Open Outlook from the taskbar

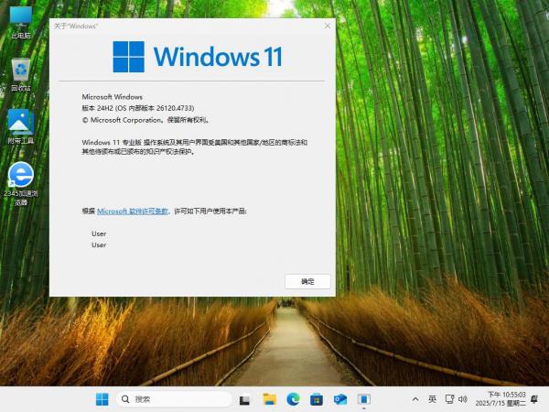tap(340, 399)
